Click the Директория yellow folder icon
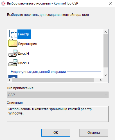The image size is (115, 140). [13, 43]
